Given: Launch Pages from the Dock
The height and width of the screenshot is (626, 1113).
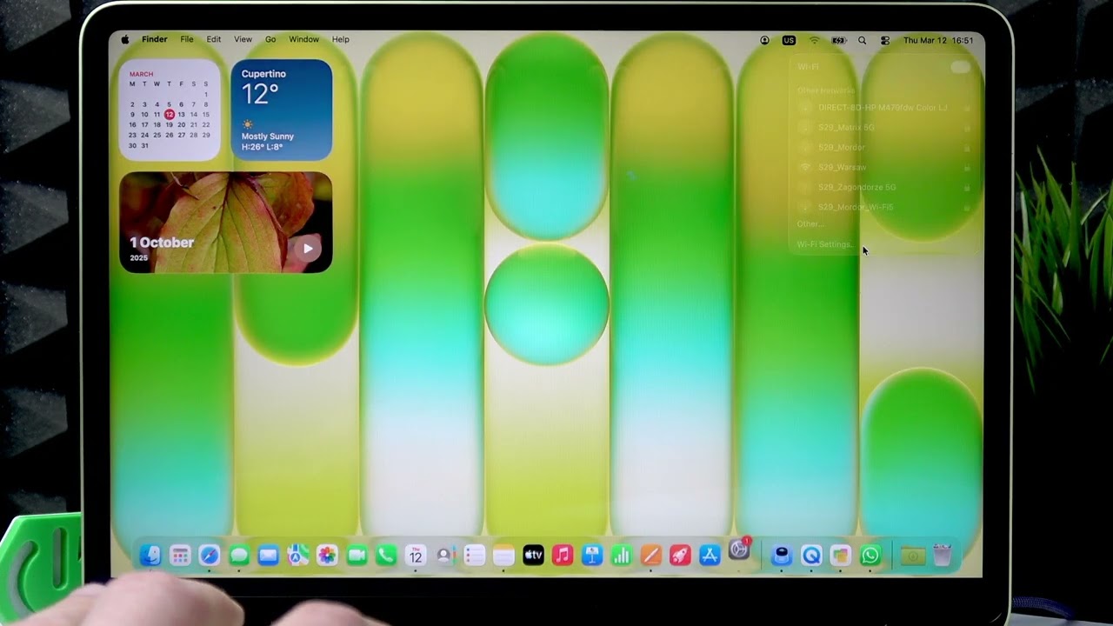Looking at the screenshot, I should pyautogui.click(x=651, y=555).
